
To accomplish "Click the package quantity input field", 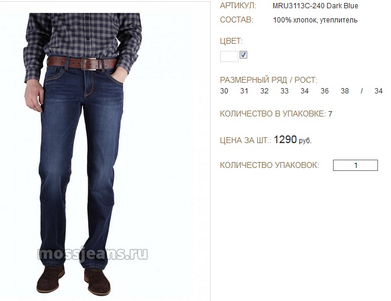I will 356,165.
